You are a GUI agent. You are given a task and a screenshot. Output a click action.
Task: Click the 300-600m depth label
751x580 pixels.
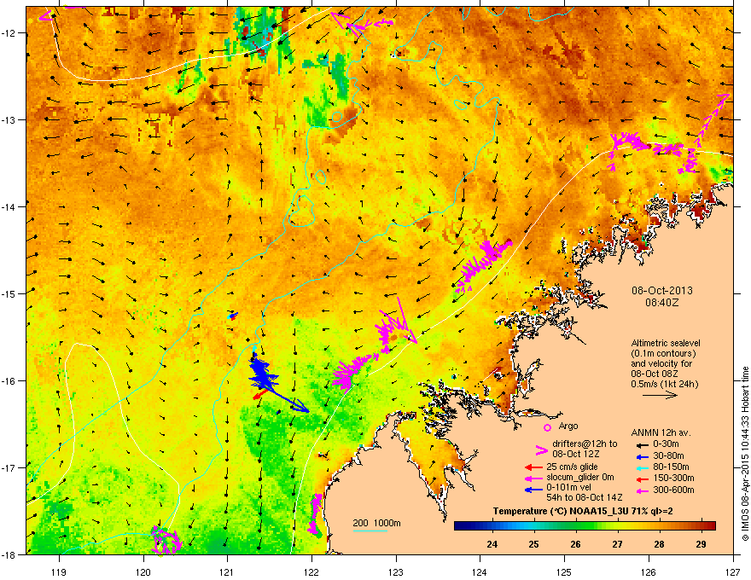(x=673, y=490)
